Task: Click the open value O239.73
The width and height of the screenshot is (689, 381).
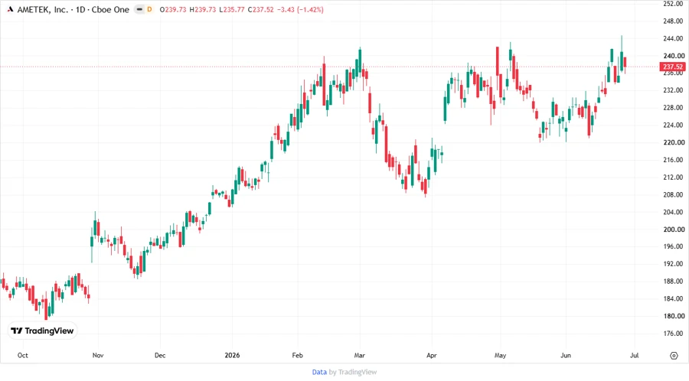Action: [x=173, y=9]
